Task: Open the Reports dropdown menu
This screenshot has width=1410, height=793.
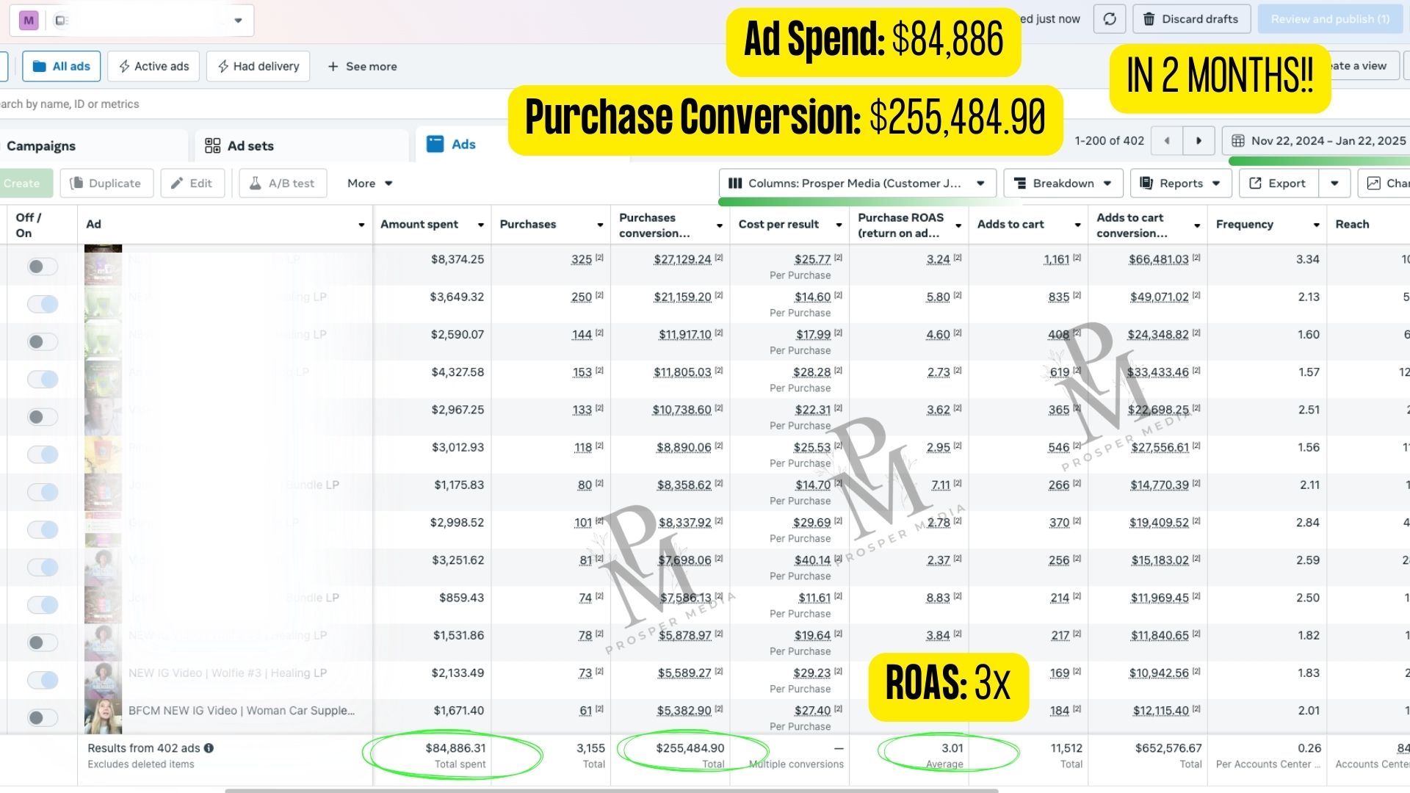Action: click(1180, 184)
